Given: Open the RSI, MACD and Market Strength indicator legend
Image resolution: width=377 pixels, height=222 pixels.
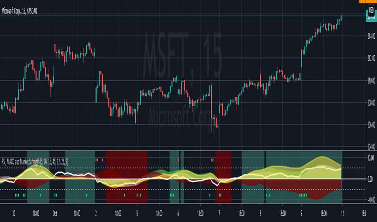Looking at the screenshot, I should 35,162.
